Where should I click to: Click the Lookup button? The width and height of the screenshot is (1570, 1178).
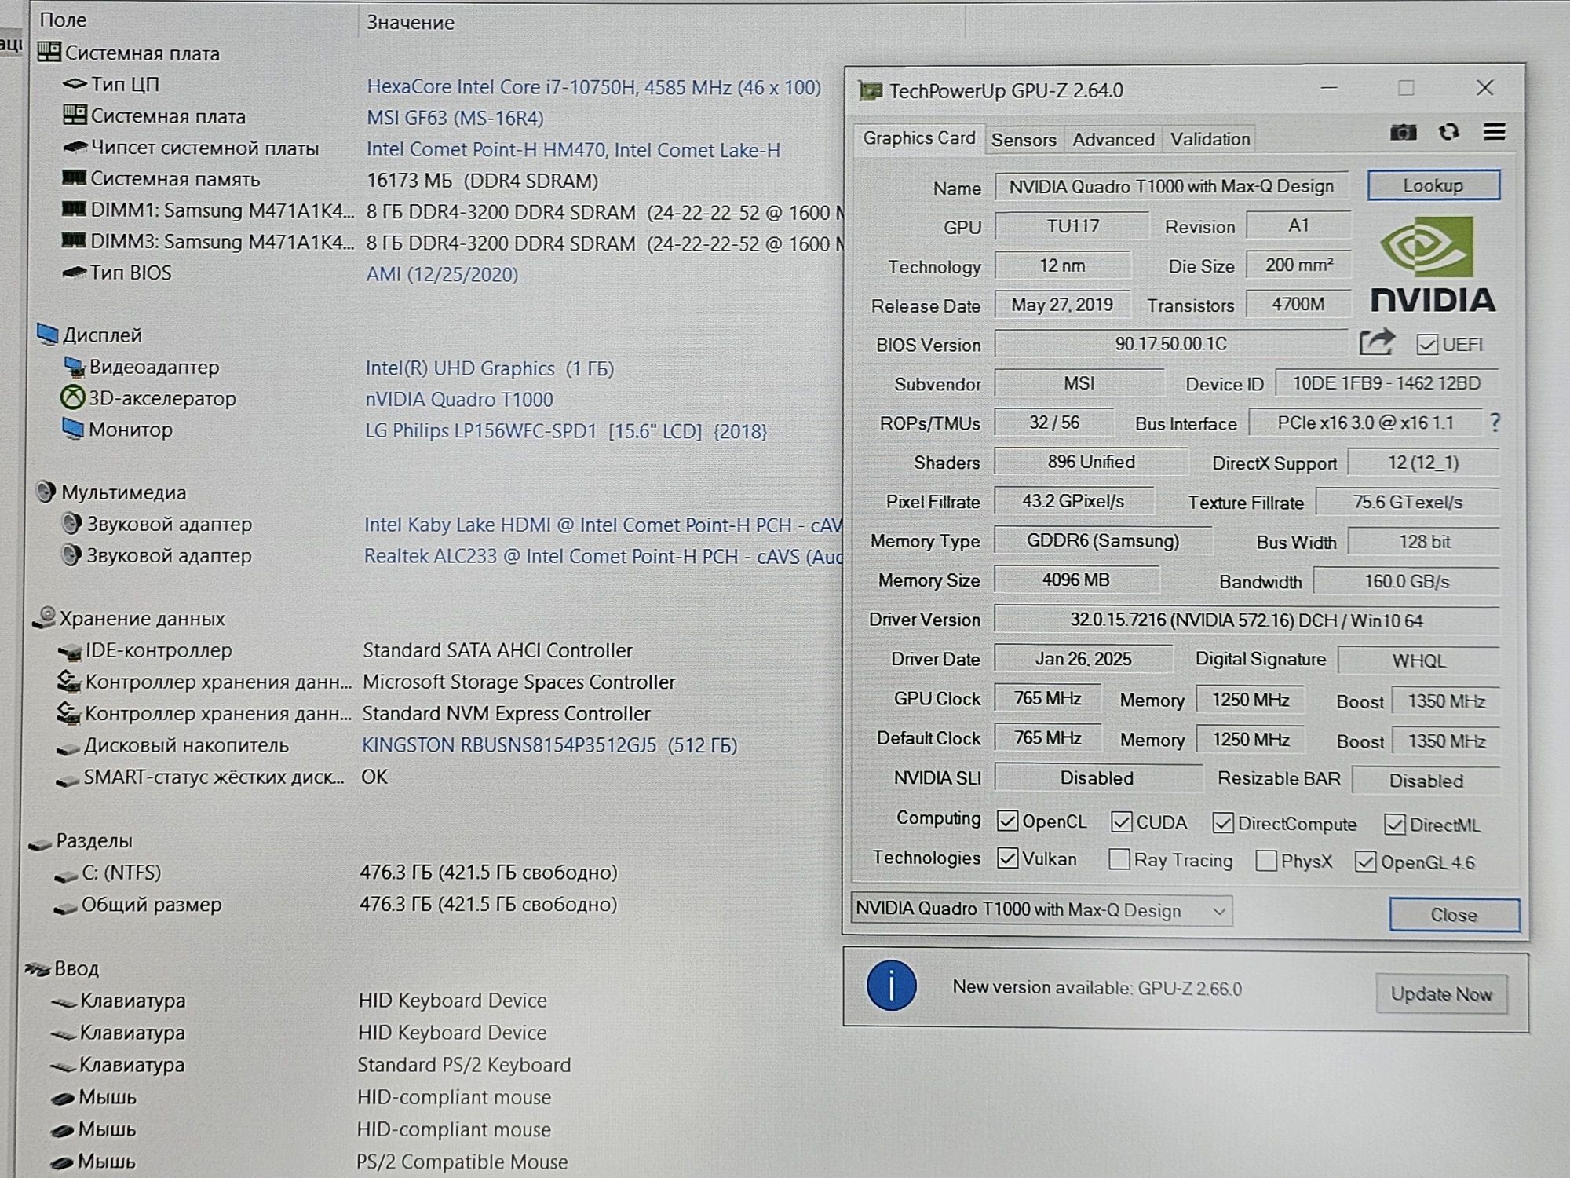click(x=1433, y=185)
